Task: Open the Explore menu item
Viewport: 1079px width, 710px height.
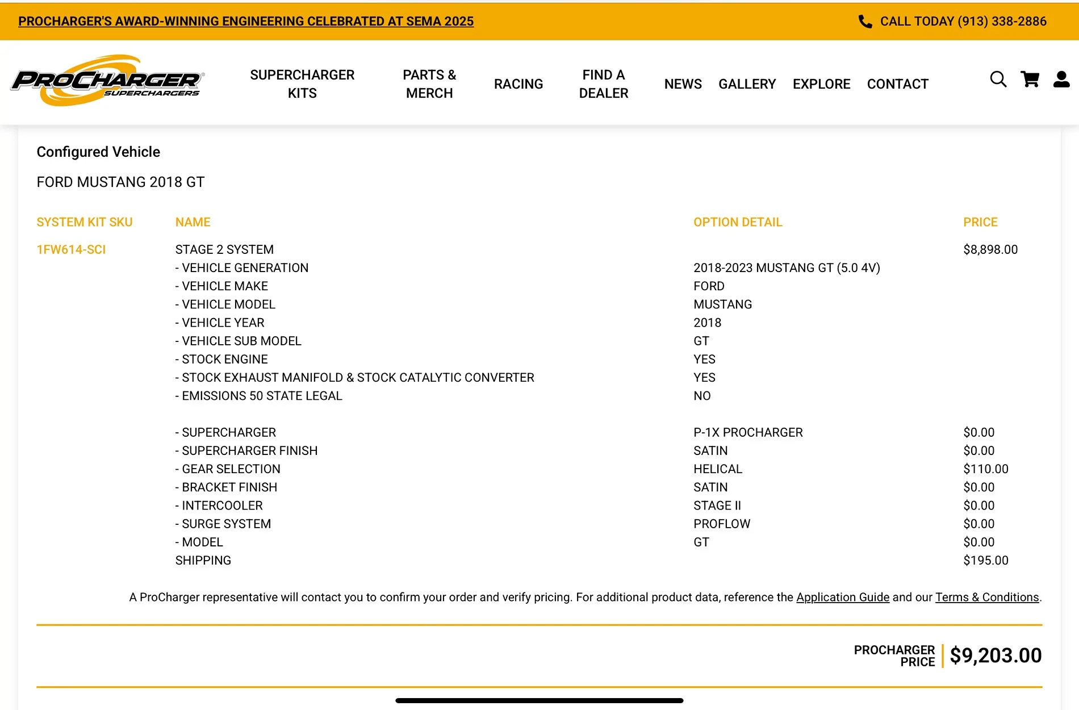Action: tap(822, 84)
